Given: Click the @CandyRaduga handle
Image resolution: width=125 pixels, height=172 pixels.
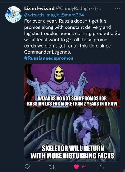Looking at the screenshot, I should point(73,9).
